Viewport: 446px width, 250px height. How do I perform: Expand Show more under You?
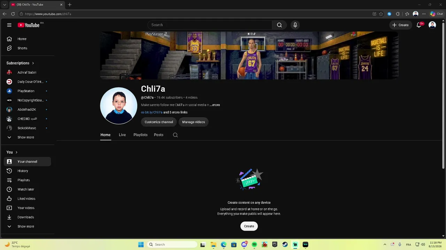pos(27,226)
